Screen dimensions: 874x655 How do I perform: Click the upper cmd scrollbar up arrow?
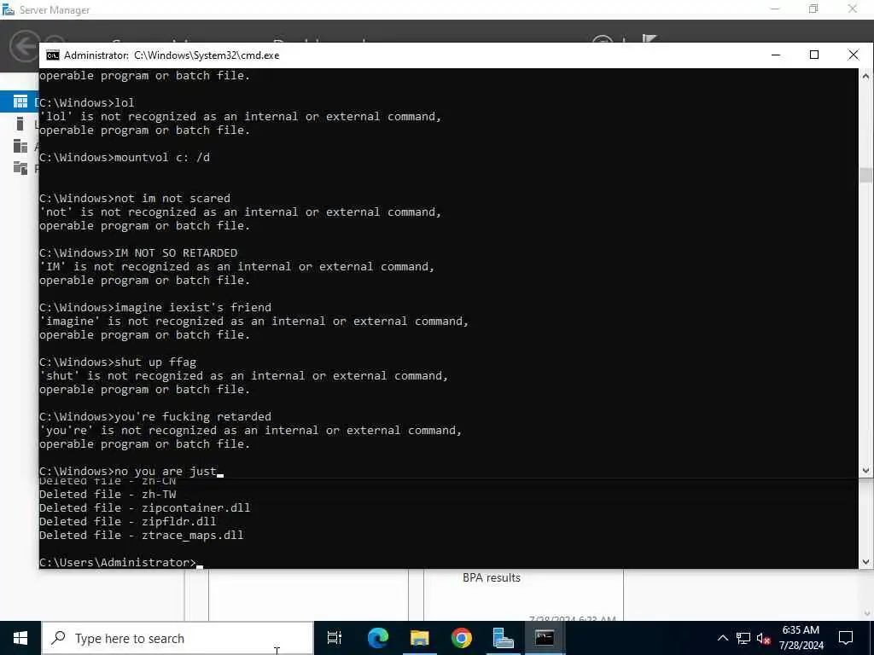pos(865,76)
